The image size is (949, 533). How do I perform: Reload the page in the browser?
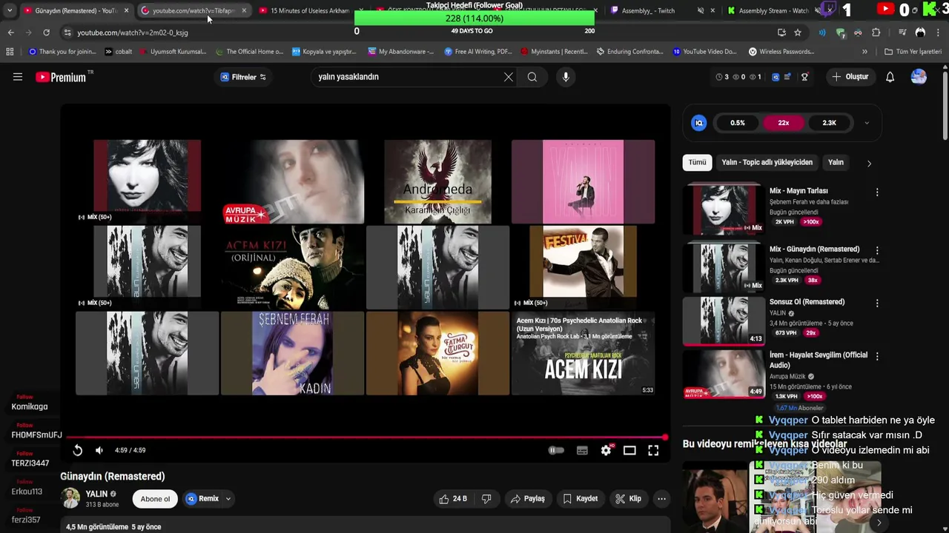[x=46, y=33]
